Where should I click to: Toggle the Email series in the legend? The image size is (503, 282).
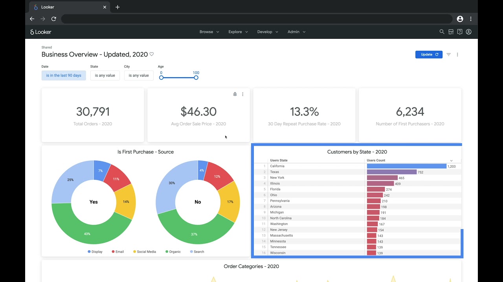(x=117, y=251)
